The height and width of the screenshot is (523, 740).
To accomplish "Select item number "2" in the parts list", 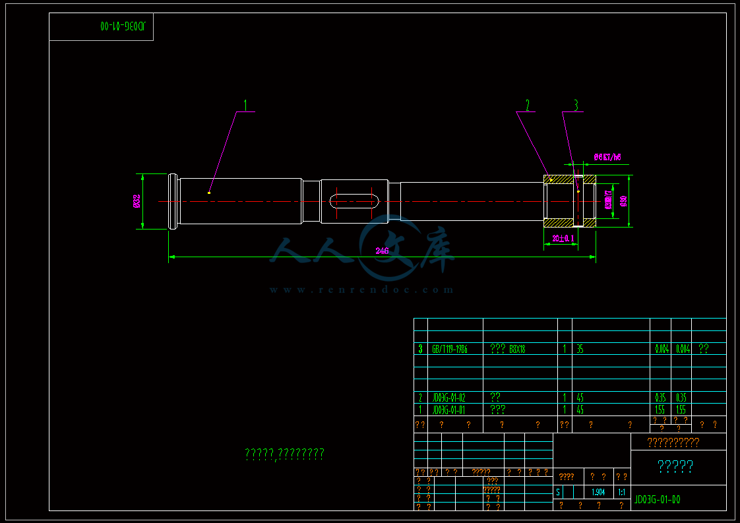I will pos(421,398).
